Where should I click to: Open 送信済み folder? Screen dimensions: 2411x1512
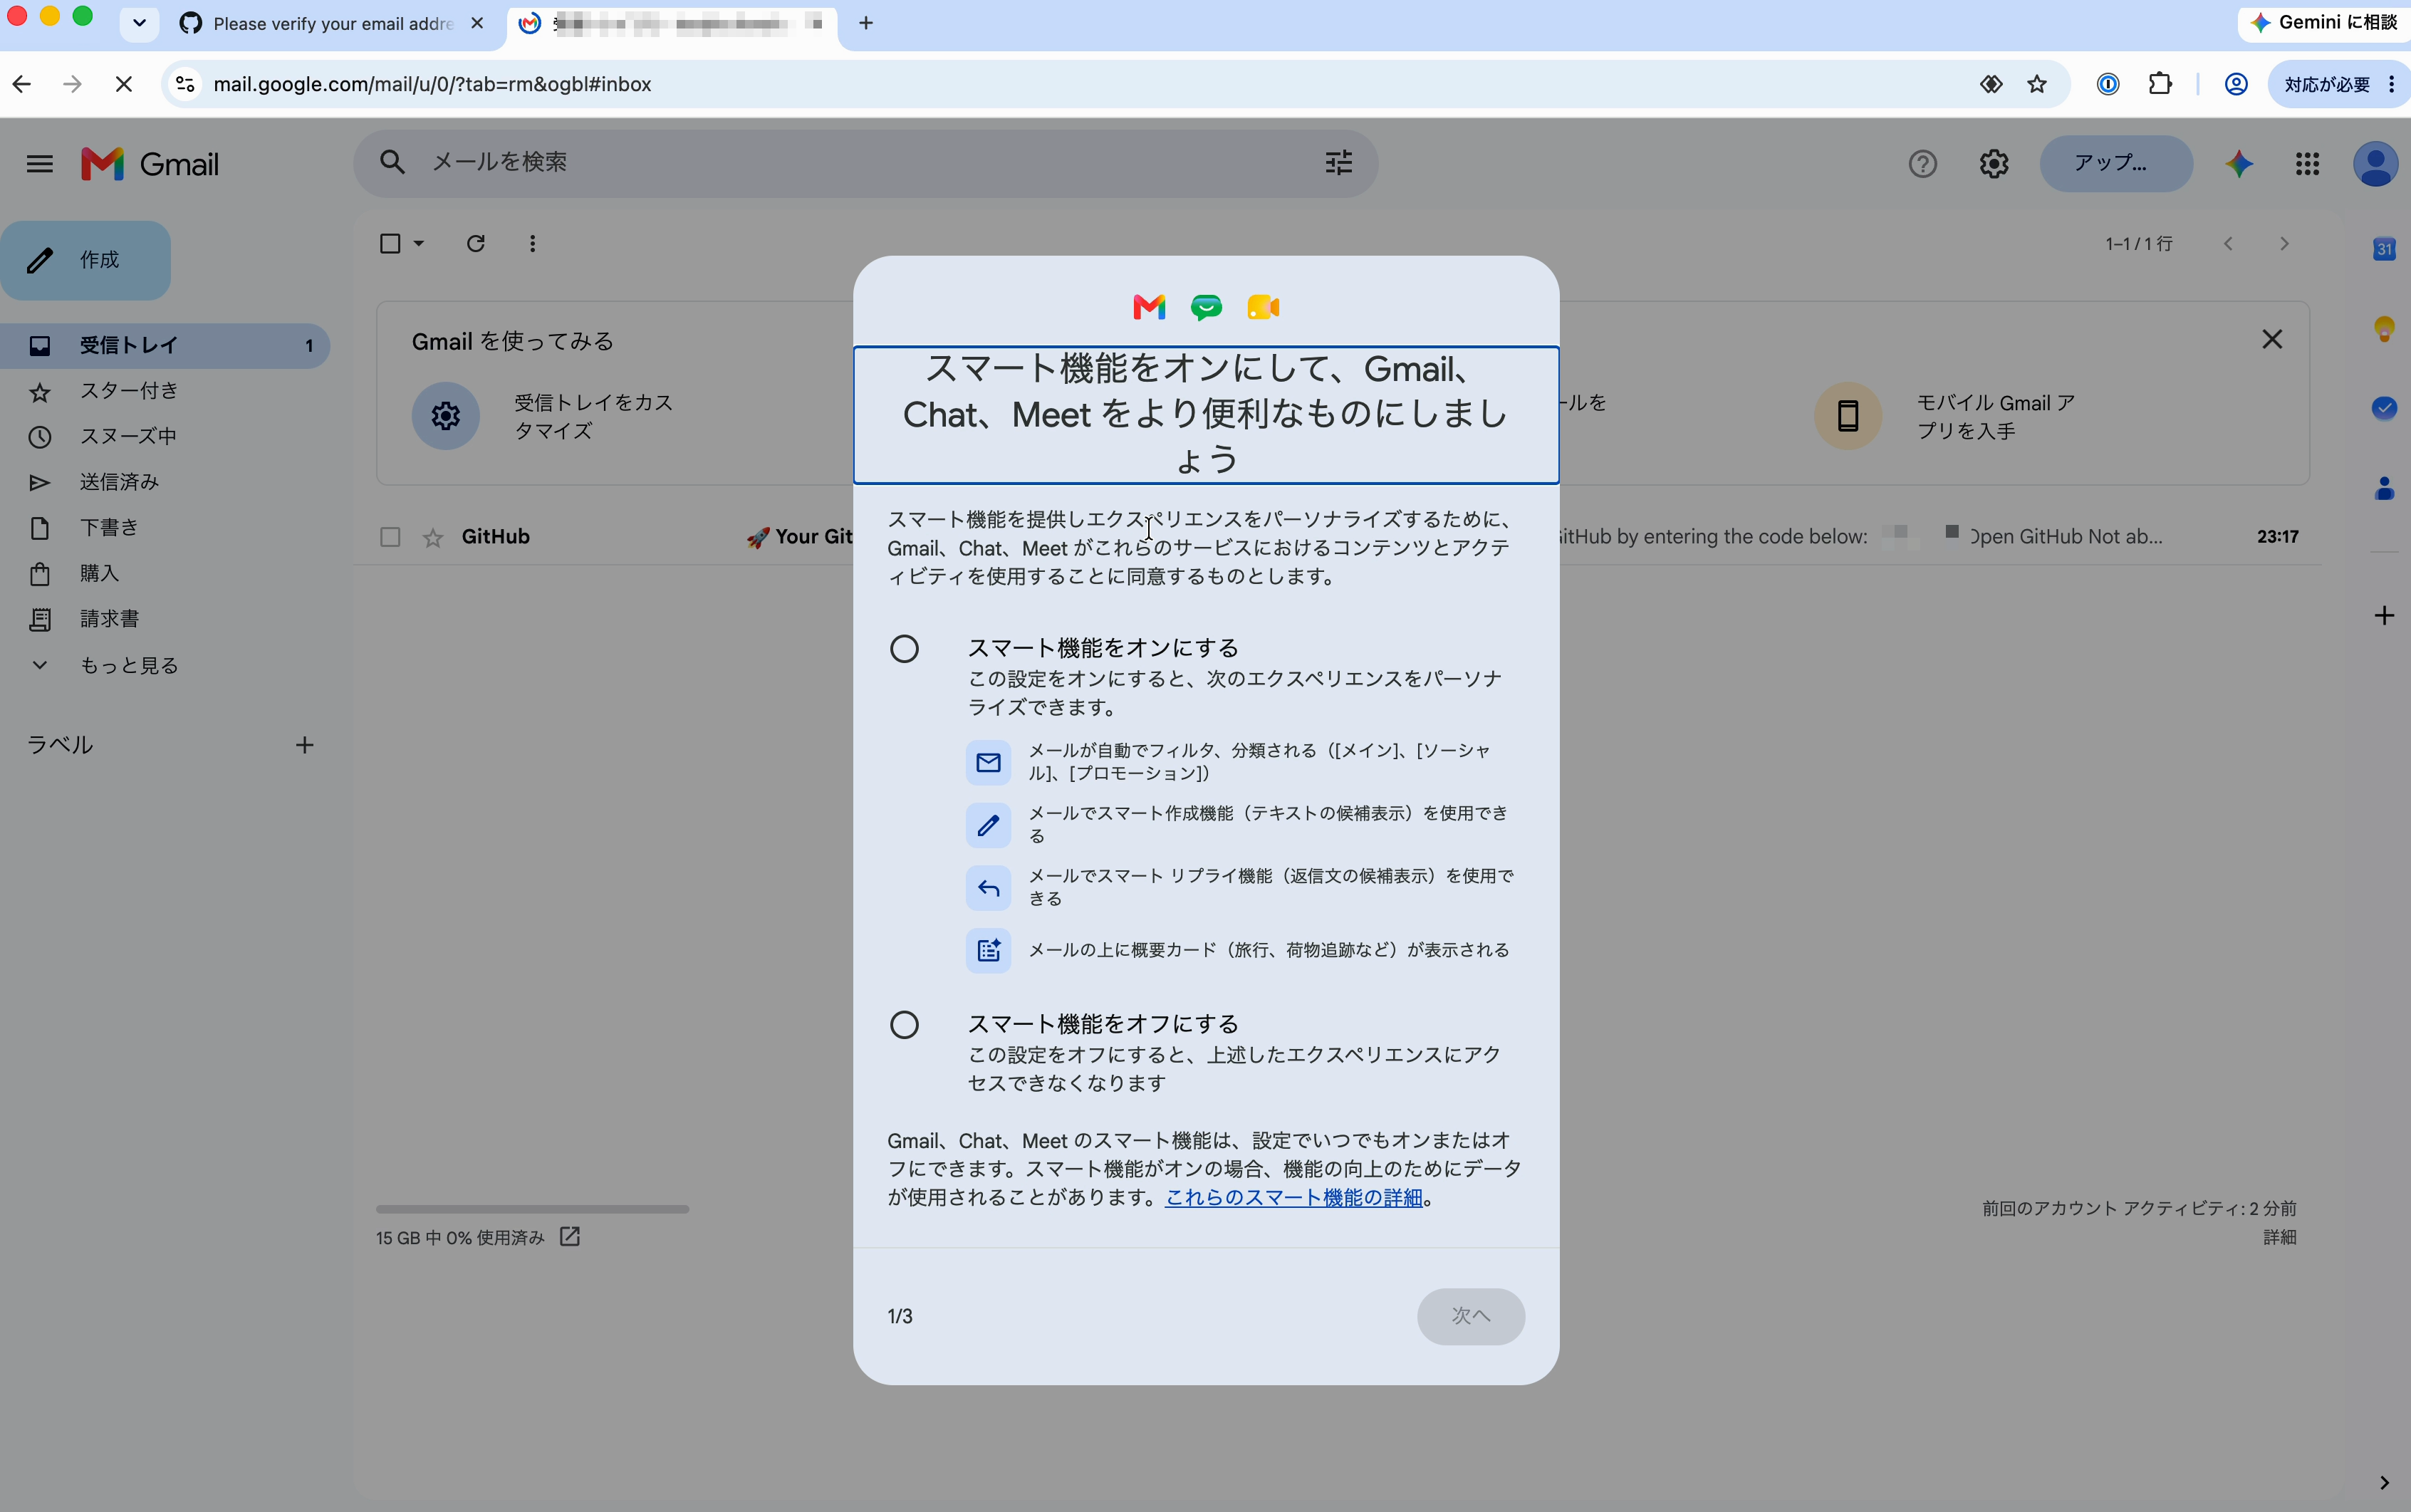coord(165,482)
